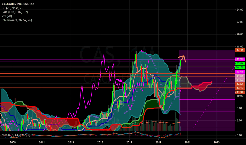Click the 2023 time axis label
This screenshot has height=145, width=246.
click(217, 142)
